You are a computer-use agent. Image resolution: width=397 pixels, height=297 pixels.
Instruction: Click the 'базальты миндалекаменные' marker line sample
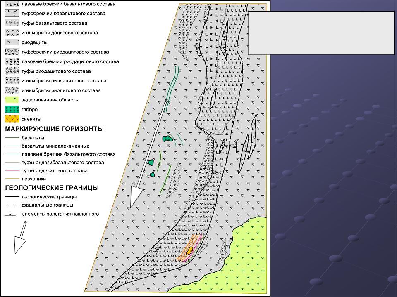tap(12, 146)
